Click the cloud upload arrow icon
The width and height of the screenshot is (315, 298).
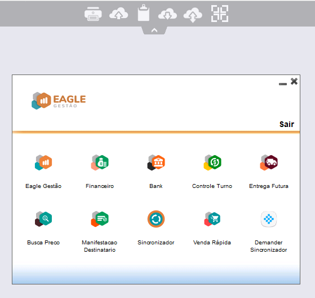tap(118, 14)
